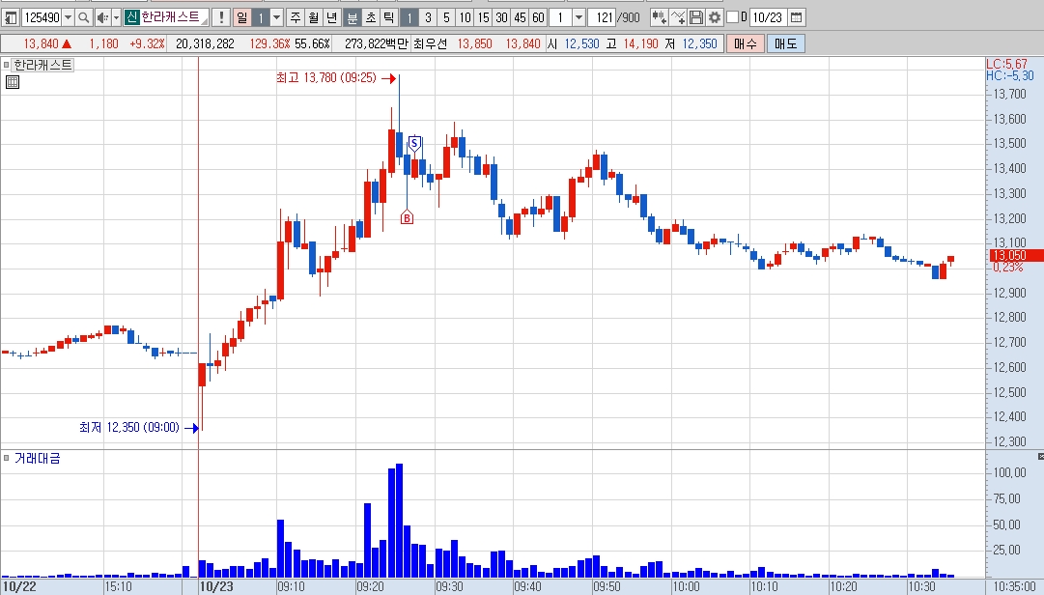
Task: Open chart settings gear icon
Action: (715, 17)
